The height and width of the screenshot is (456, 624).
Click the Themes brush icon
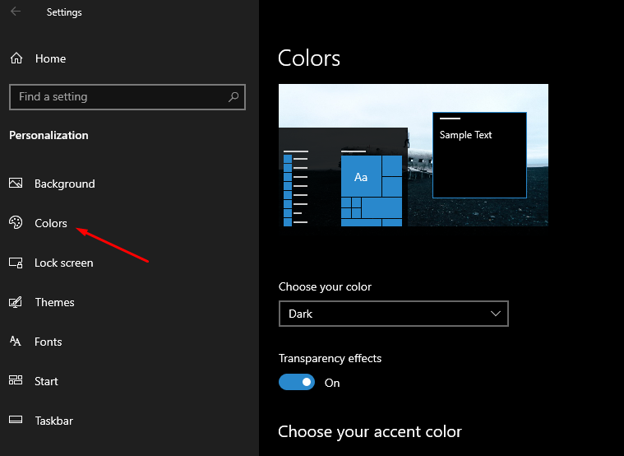coord(16,302)
